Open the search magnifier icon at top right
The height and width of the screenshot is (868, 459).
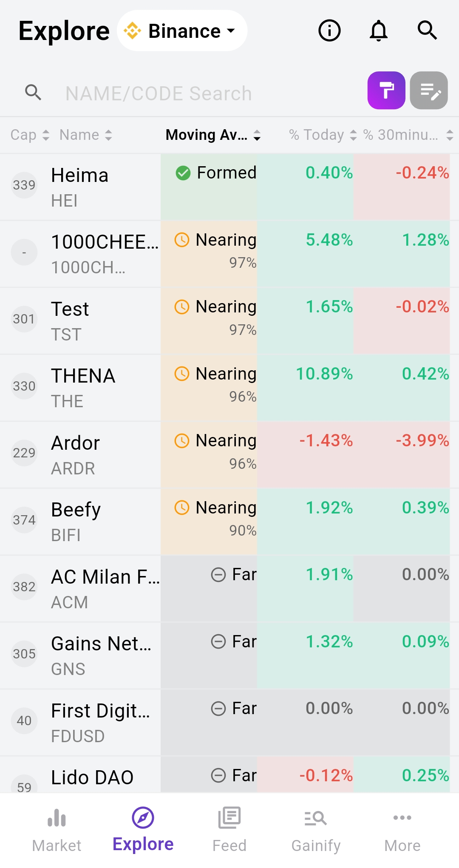pos(428,30)
